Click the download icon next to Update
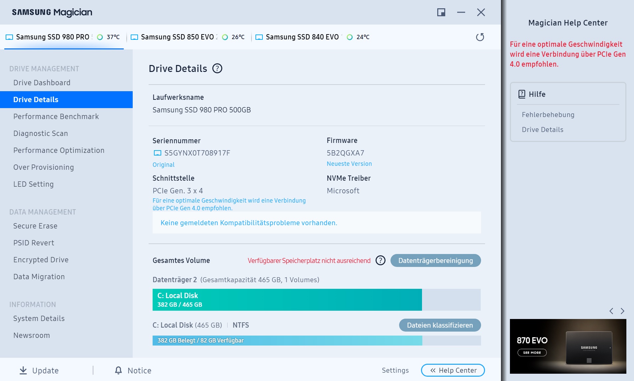The width and height of the screenshot is (634, 381). point(23,370)
